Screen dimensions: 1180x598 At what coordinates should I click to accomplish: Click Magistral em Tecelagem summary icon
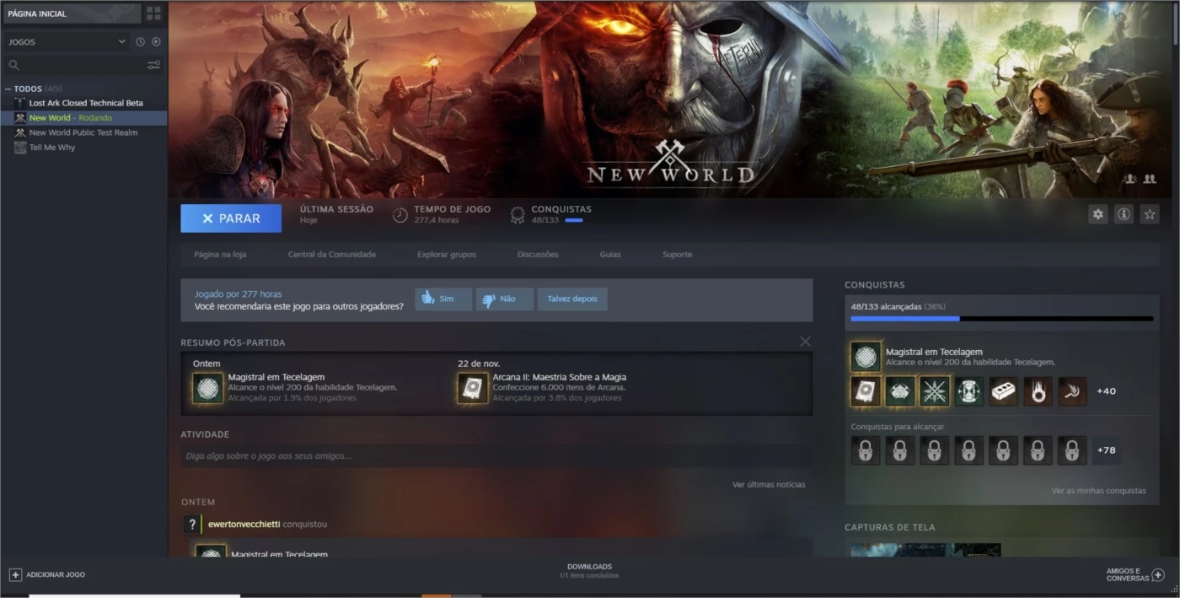tap(208, 388)
